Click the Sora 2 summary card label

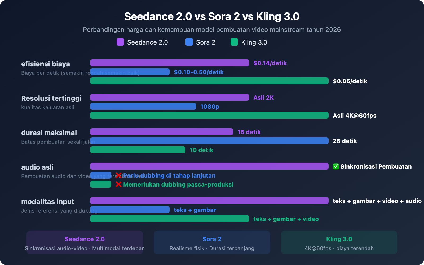click(x=212, y=239)
